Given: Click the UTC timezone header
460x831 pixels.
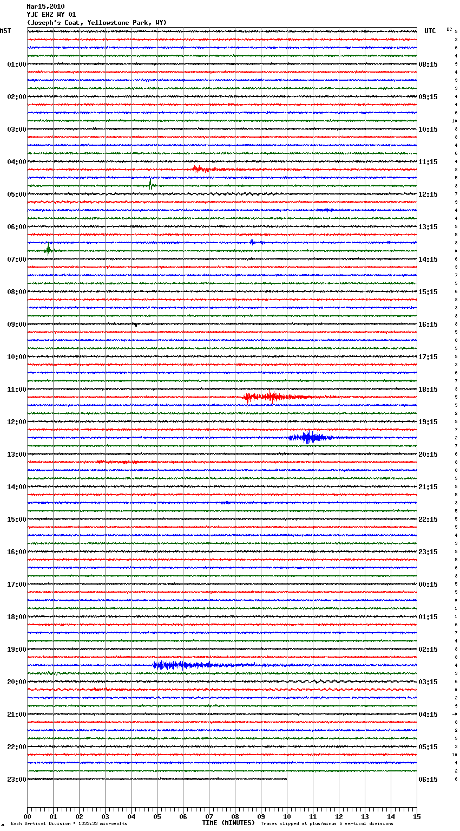Looking at the screenshot, I should tap(430, 31).
